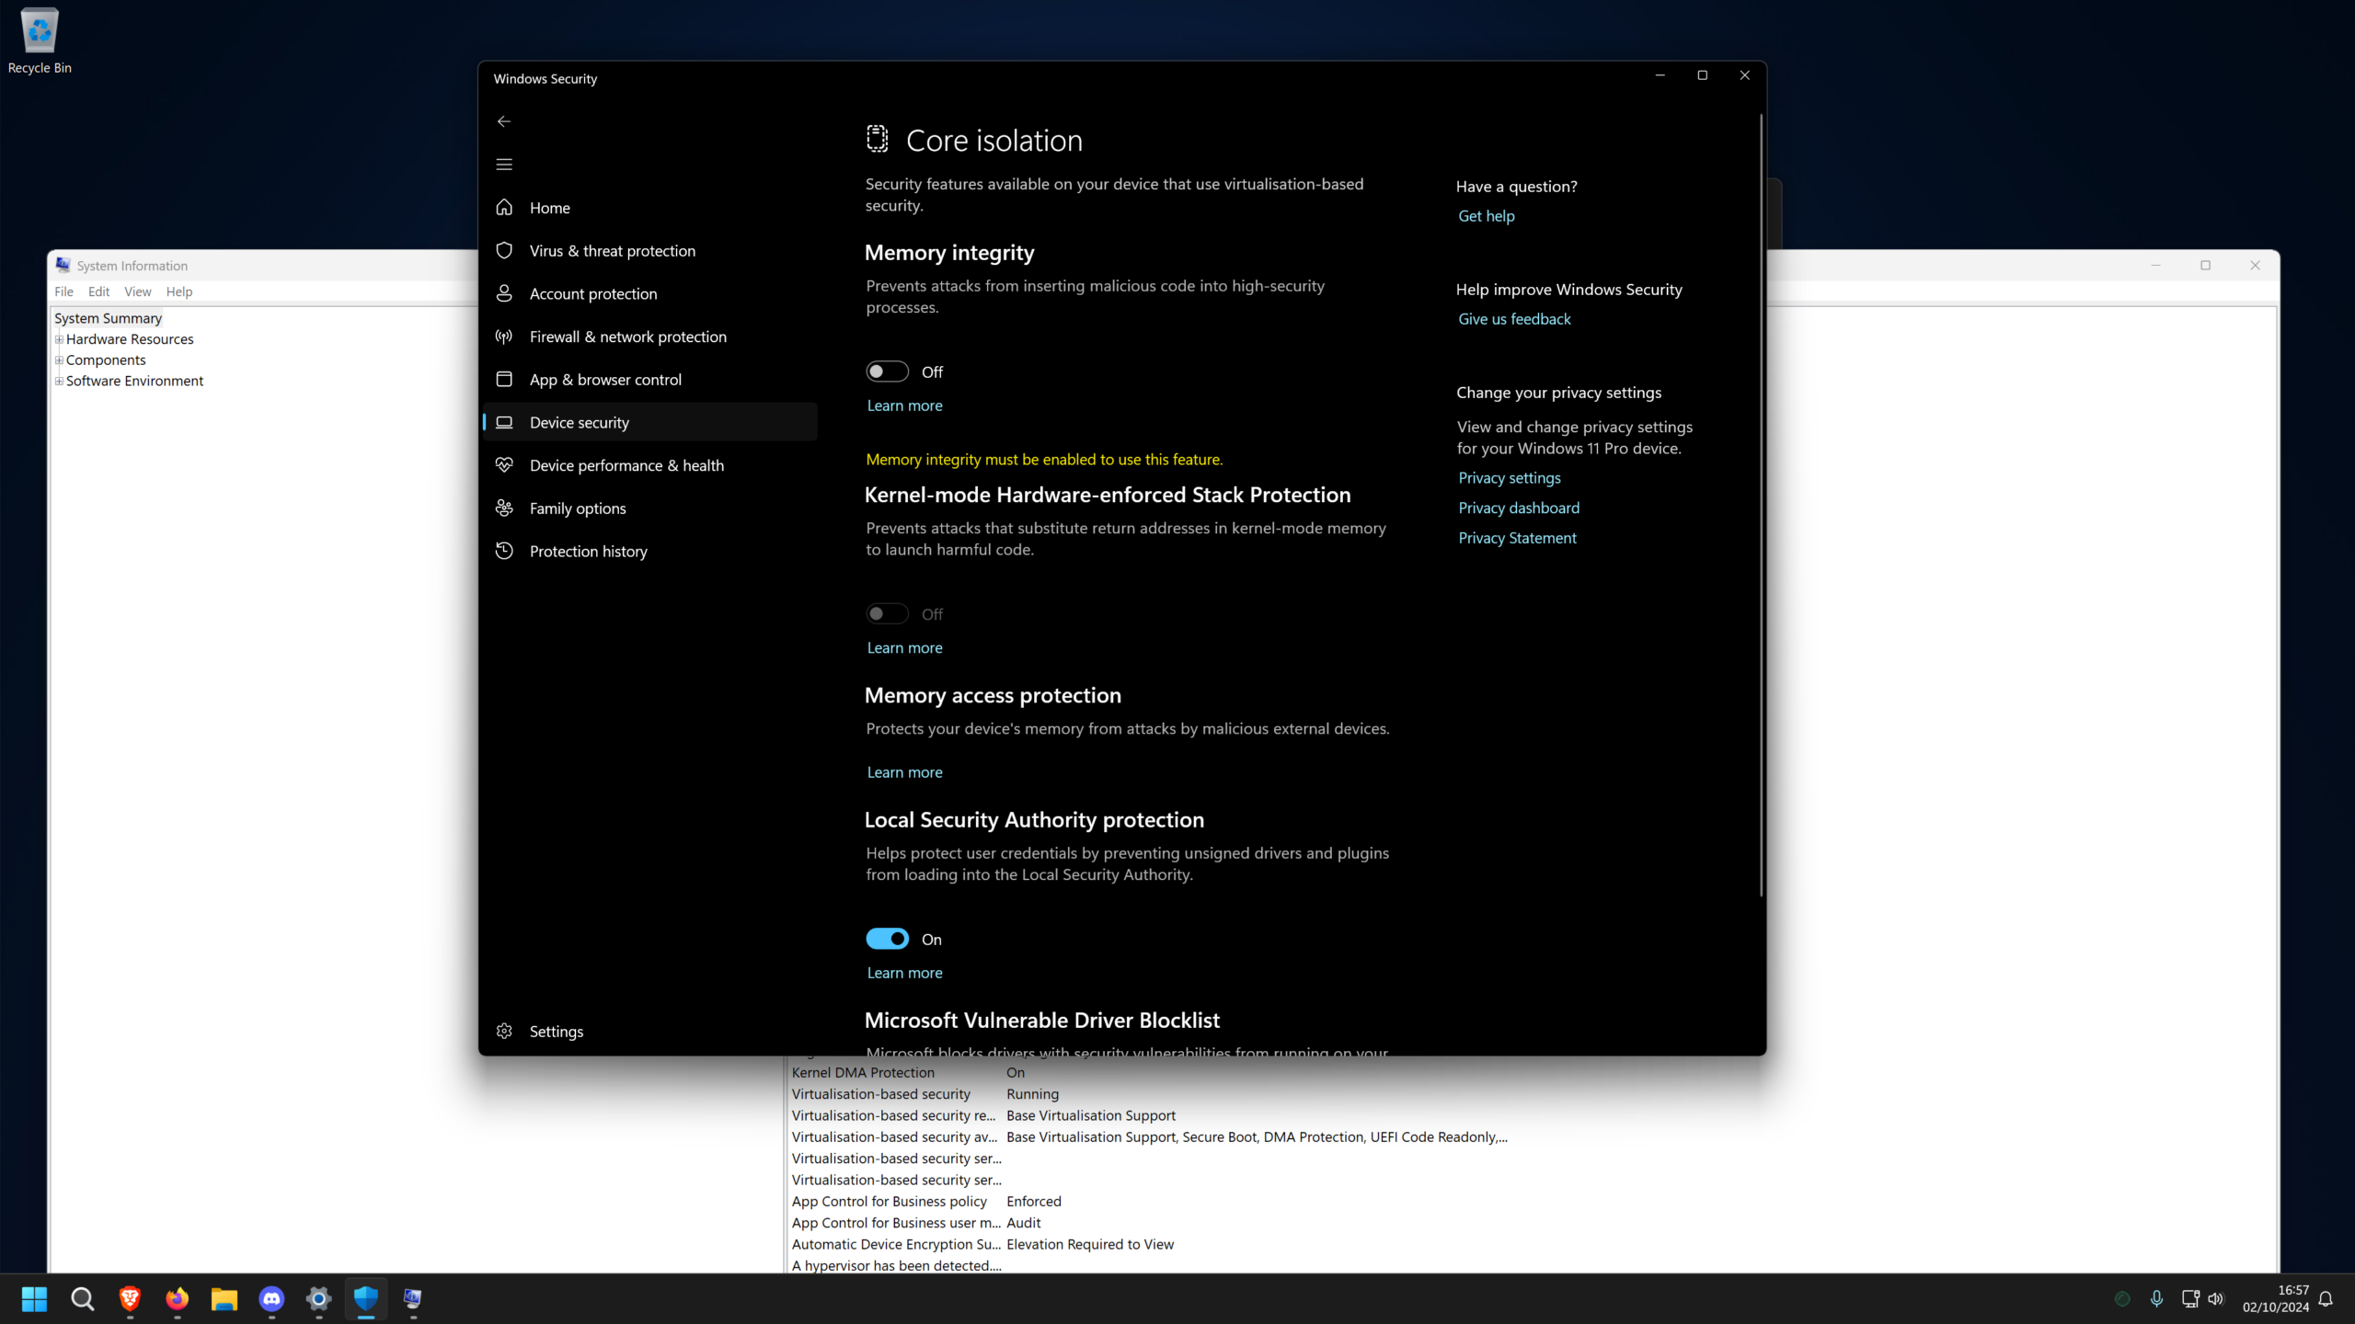Open Virus & threat protection in sidebar
The height and width of the screenshot is (1324, 2355).
tap(612, 250)
